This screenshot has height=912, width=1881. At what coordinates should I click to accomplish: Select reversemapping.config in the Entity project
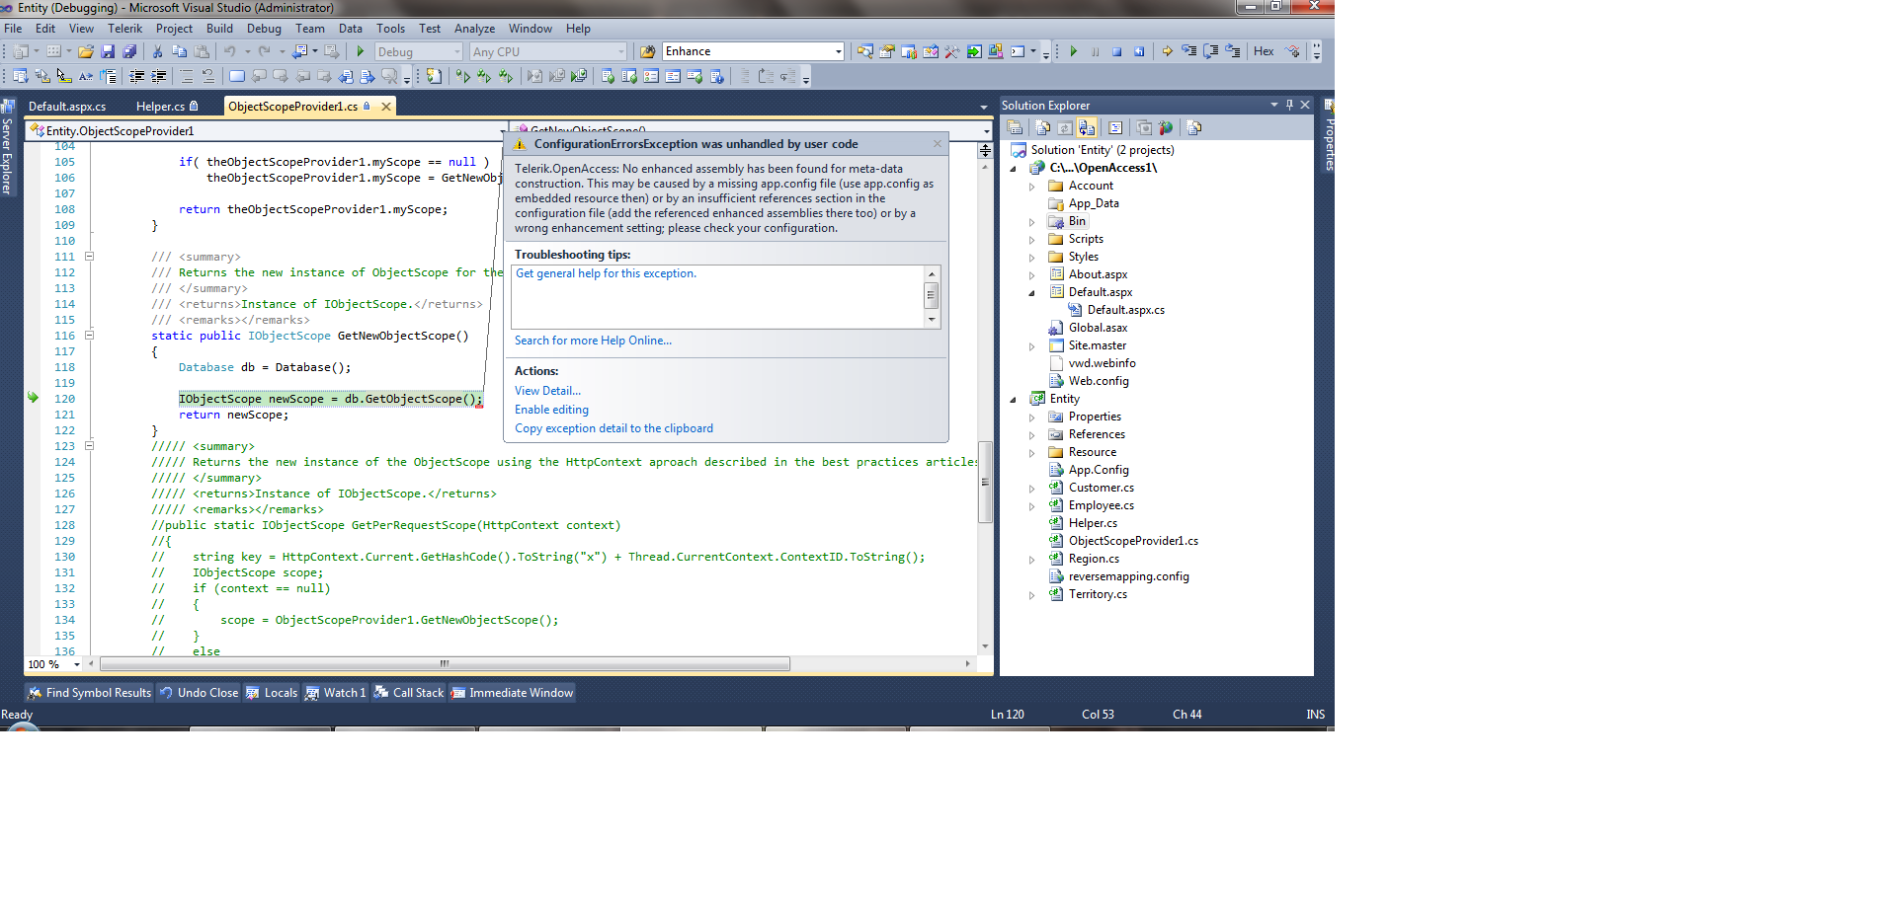(1128, 576)
